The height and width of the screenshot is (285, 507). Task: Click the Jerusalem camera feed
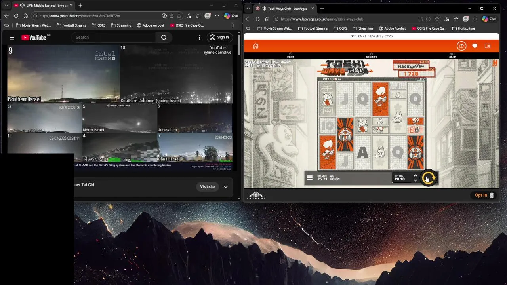[194, 118]
